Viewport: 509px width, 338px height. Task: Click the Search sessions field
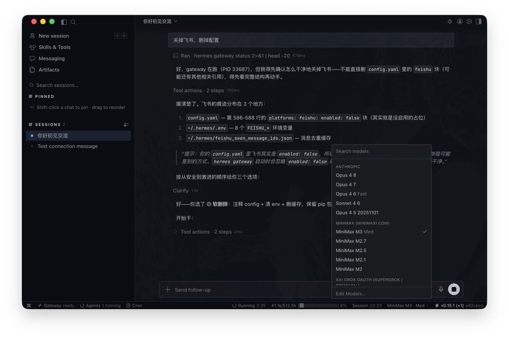(78, 85)
